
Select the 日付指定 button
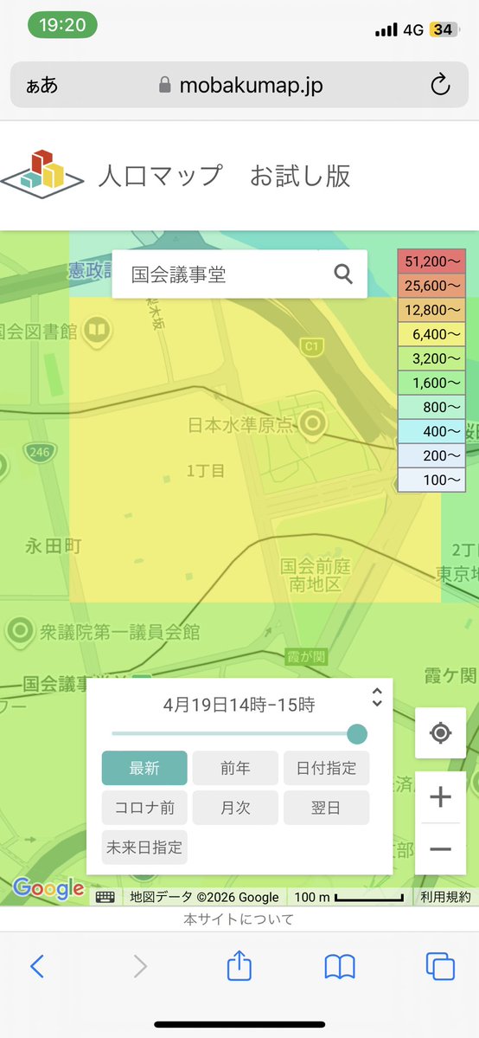tap(326, 768)
